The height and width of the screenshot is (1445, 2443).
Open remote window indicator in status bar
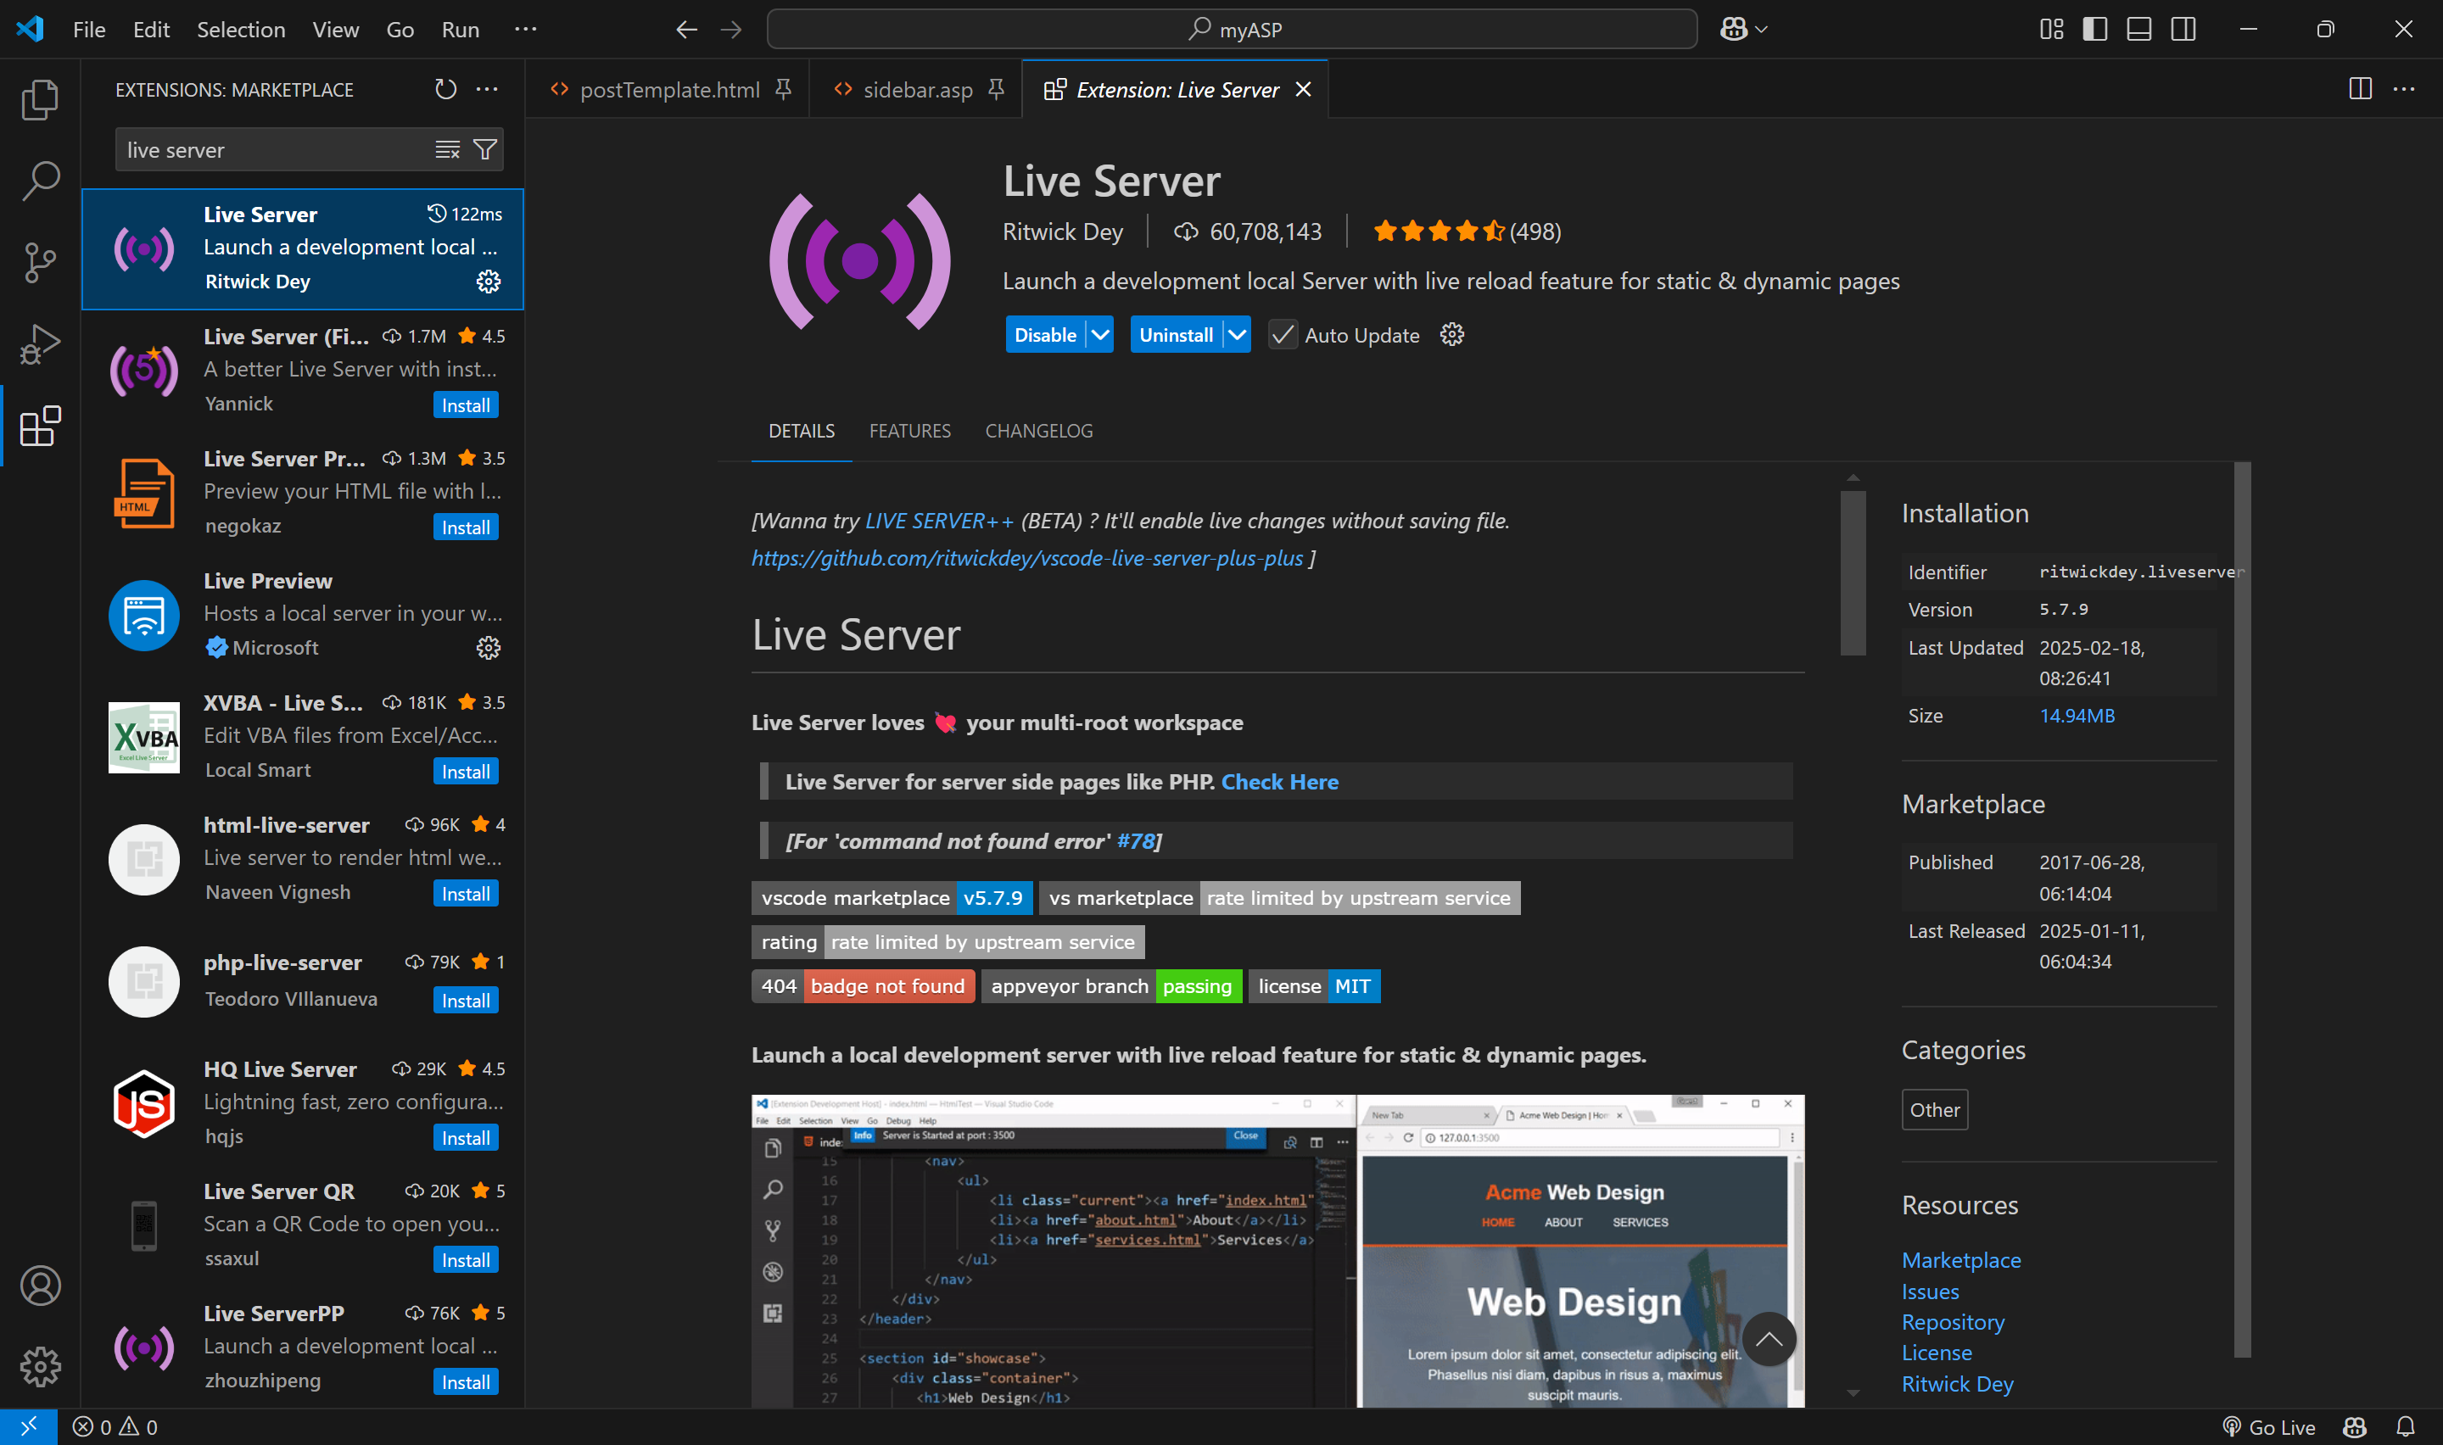click(28, 1426)
